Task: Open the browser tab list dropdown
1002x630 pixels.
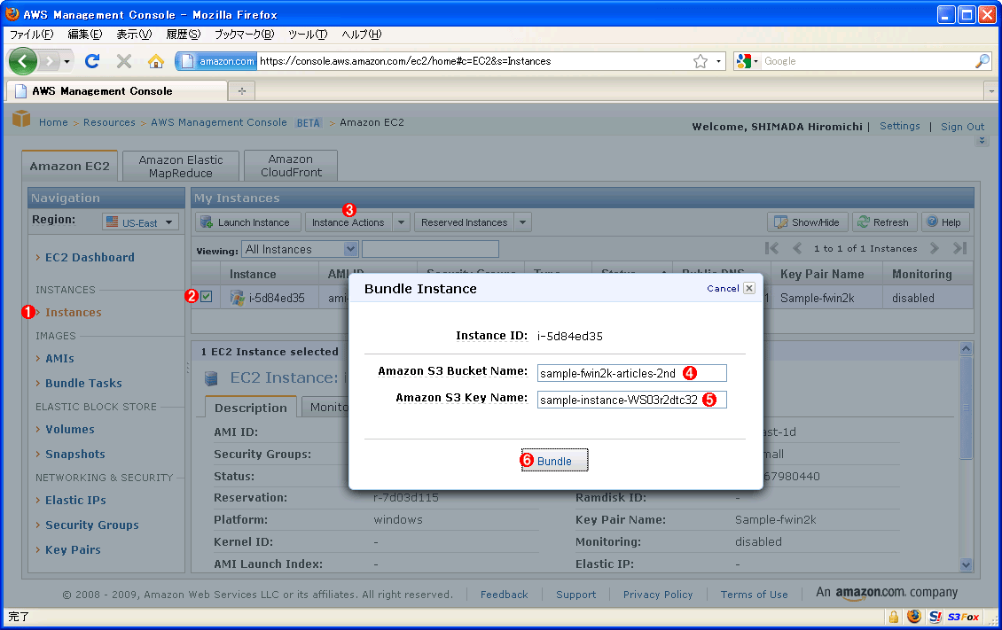Action: tap(991, 91)
